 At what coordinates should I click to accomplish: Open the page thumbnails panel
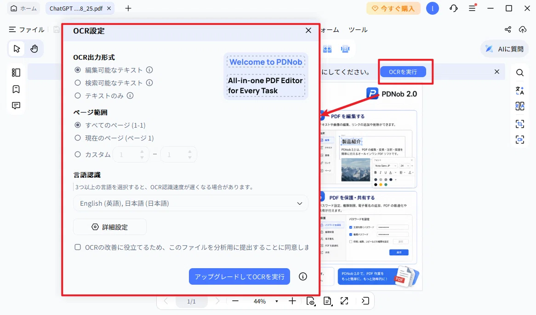16,73
